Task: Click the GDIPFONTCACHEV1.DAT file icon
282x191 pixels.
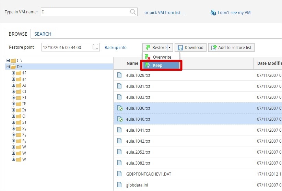Action: click(x=120, y=174)
